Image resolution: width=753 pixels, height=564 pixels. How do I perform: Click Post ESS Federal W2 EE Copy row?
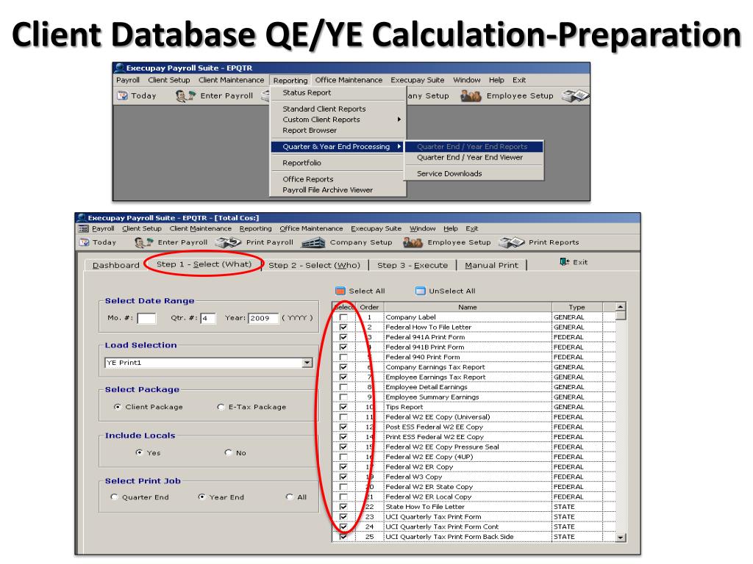pos(434,427)
